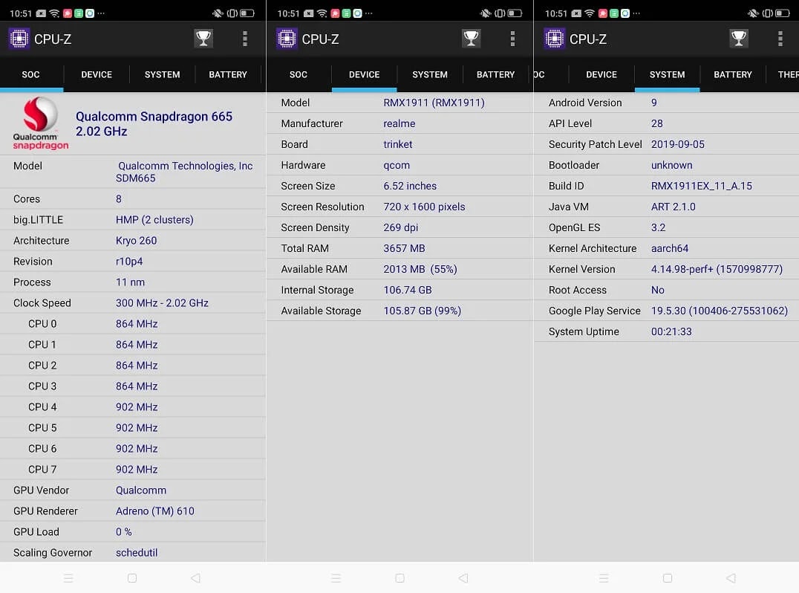Tap Wi-Fi status icon in left screen
Screen dimensions: 799x593
[x=54, y=13]
